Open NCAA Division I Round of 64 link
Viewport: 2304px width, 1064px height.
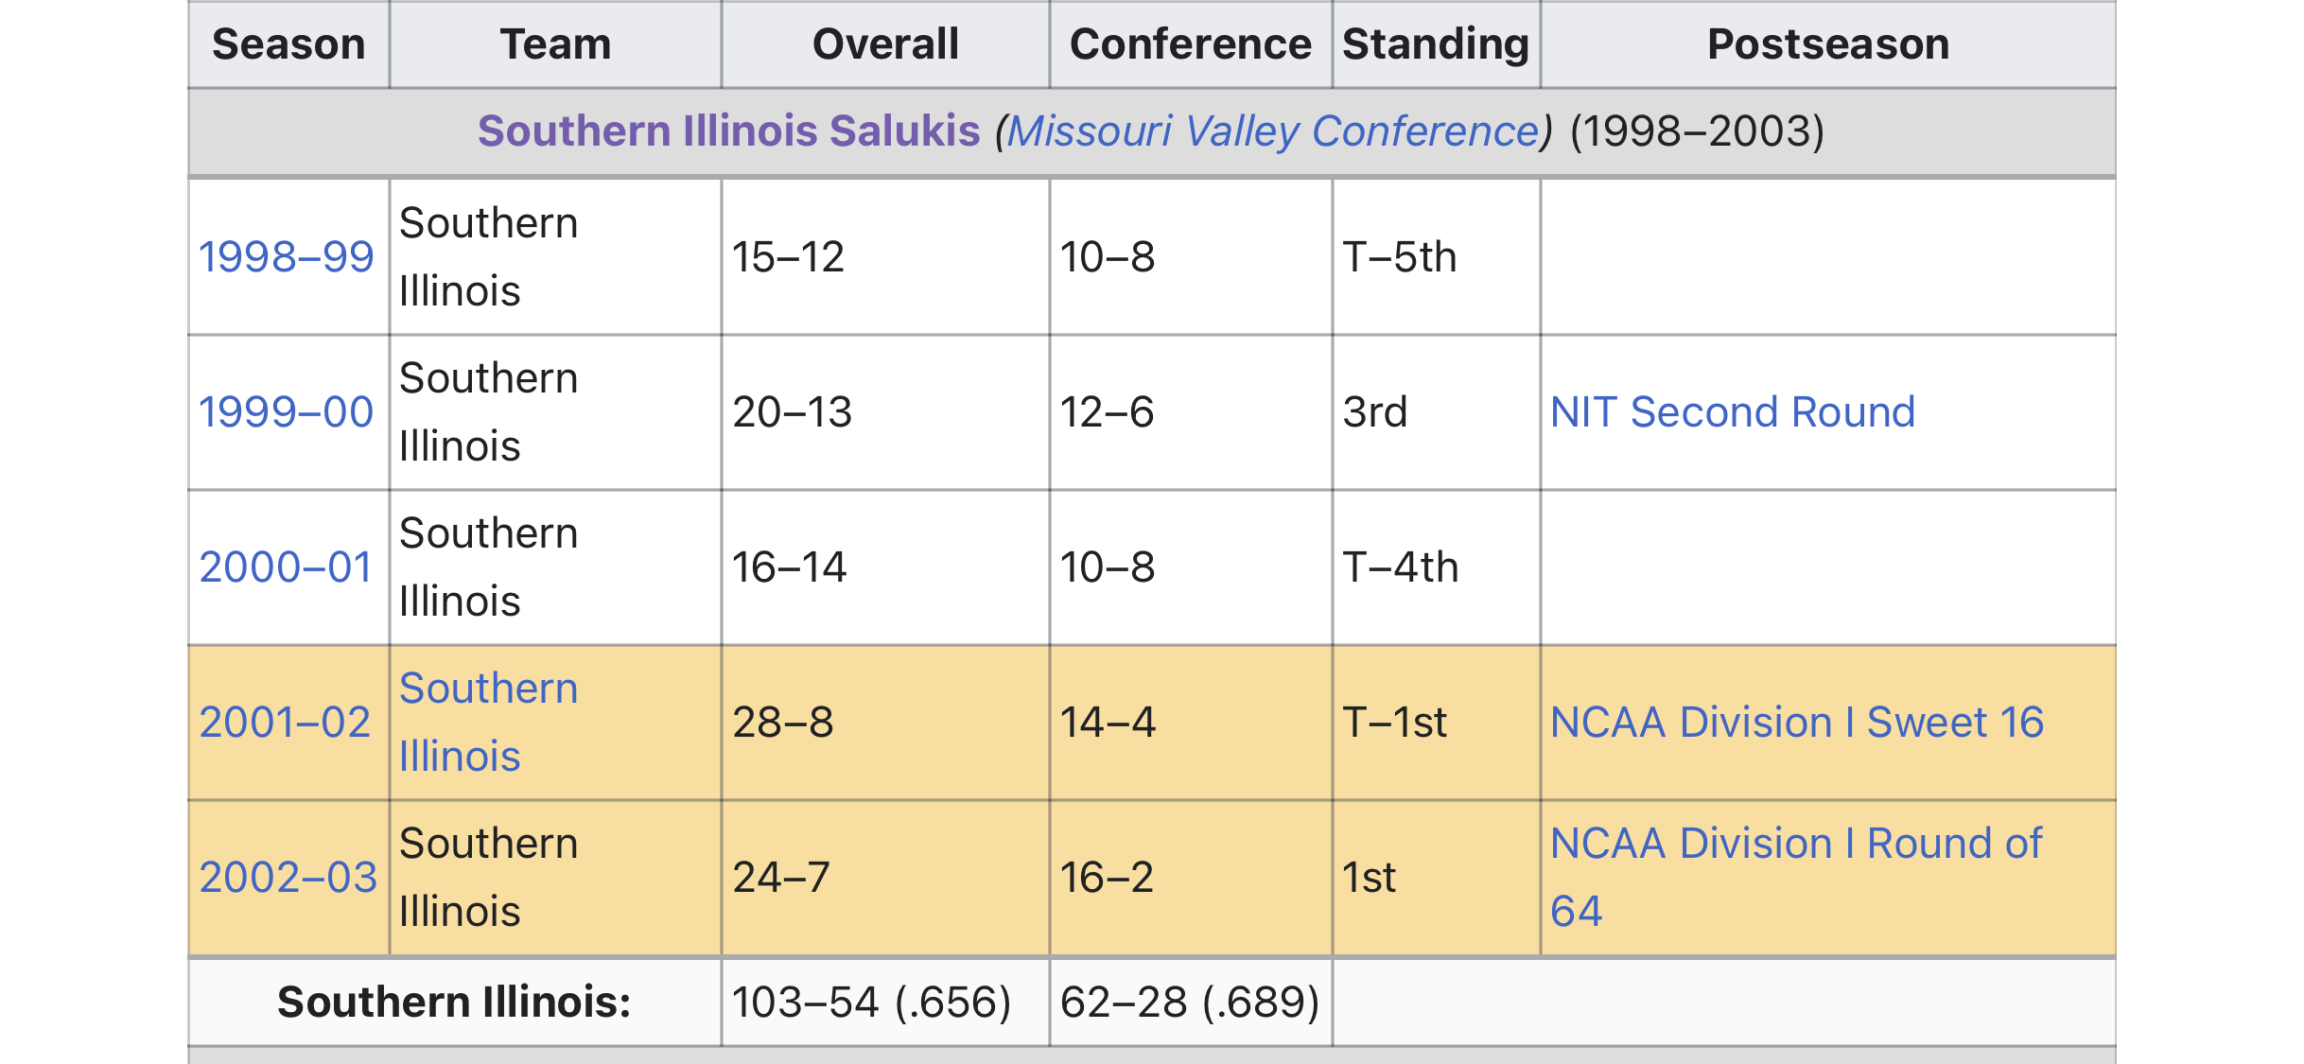click(x=1795, y=844)
